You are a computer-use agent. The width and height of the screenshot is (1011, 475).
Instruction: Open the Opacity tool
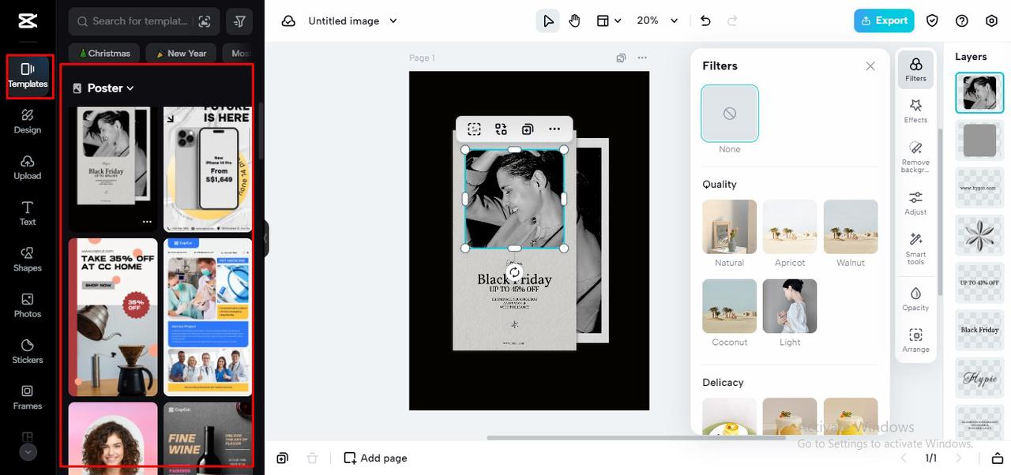tap(915, 299)
